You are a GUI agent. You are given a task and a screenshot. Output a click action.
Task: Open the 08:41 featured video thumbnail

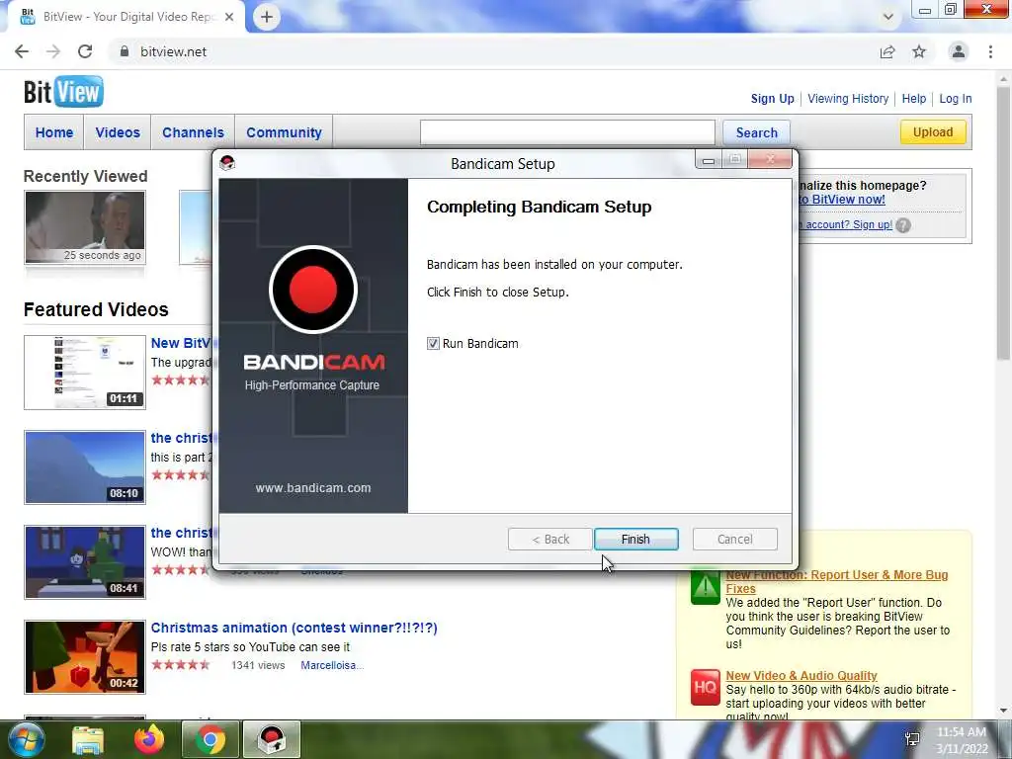pos(85,562)
